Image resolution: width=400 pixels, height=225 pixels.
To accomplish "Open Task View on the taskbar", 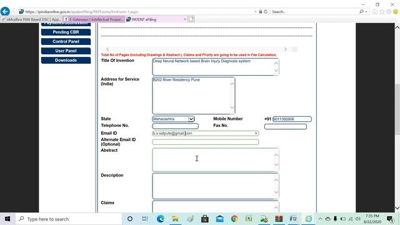I will point(145,219).
